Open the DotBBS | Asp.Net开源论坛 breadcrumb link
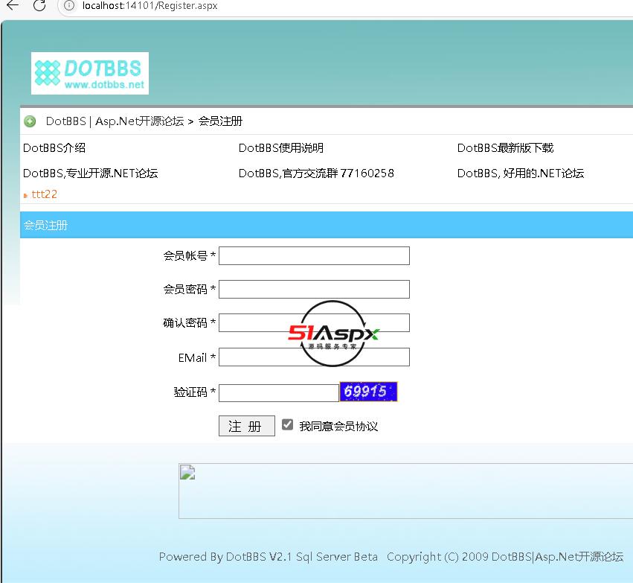This screenshot has width=633, height=583. pos(115,121)
